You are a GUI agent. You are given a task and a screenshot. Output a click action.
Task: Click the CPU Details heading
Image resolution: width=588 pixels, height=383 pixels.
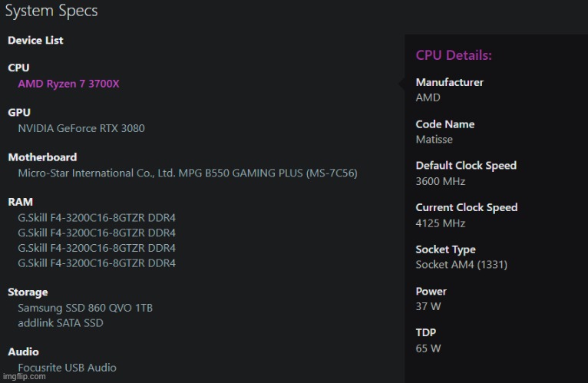coord(454,55)
